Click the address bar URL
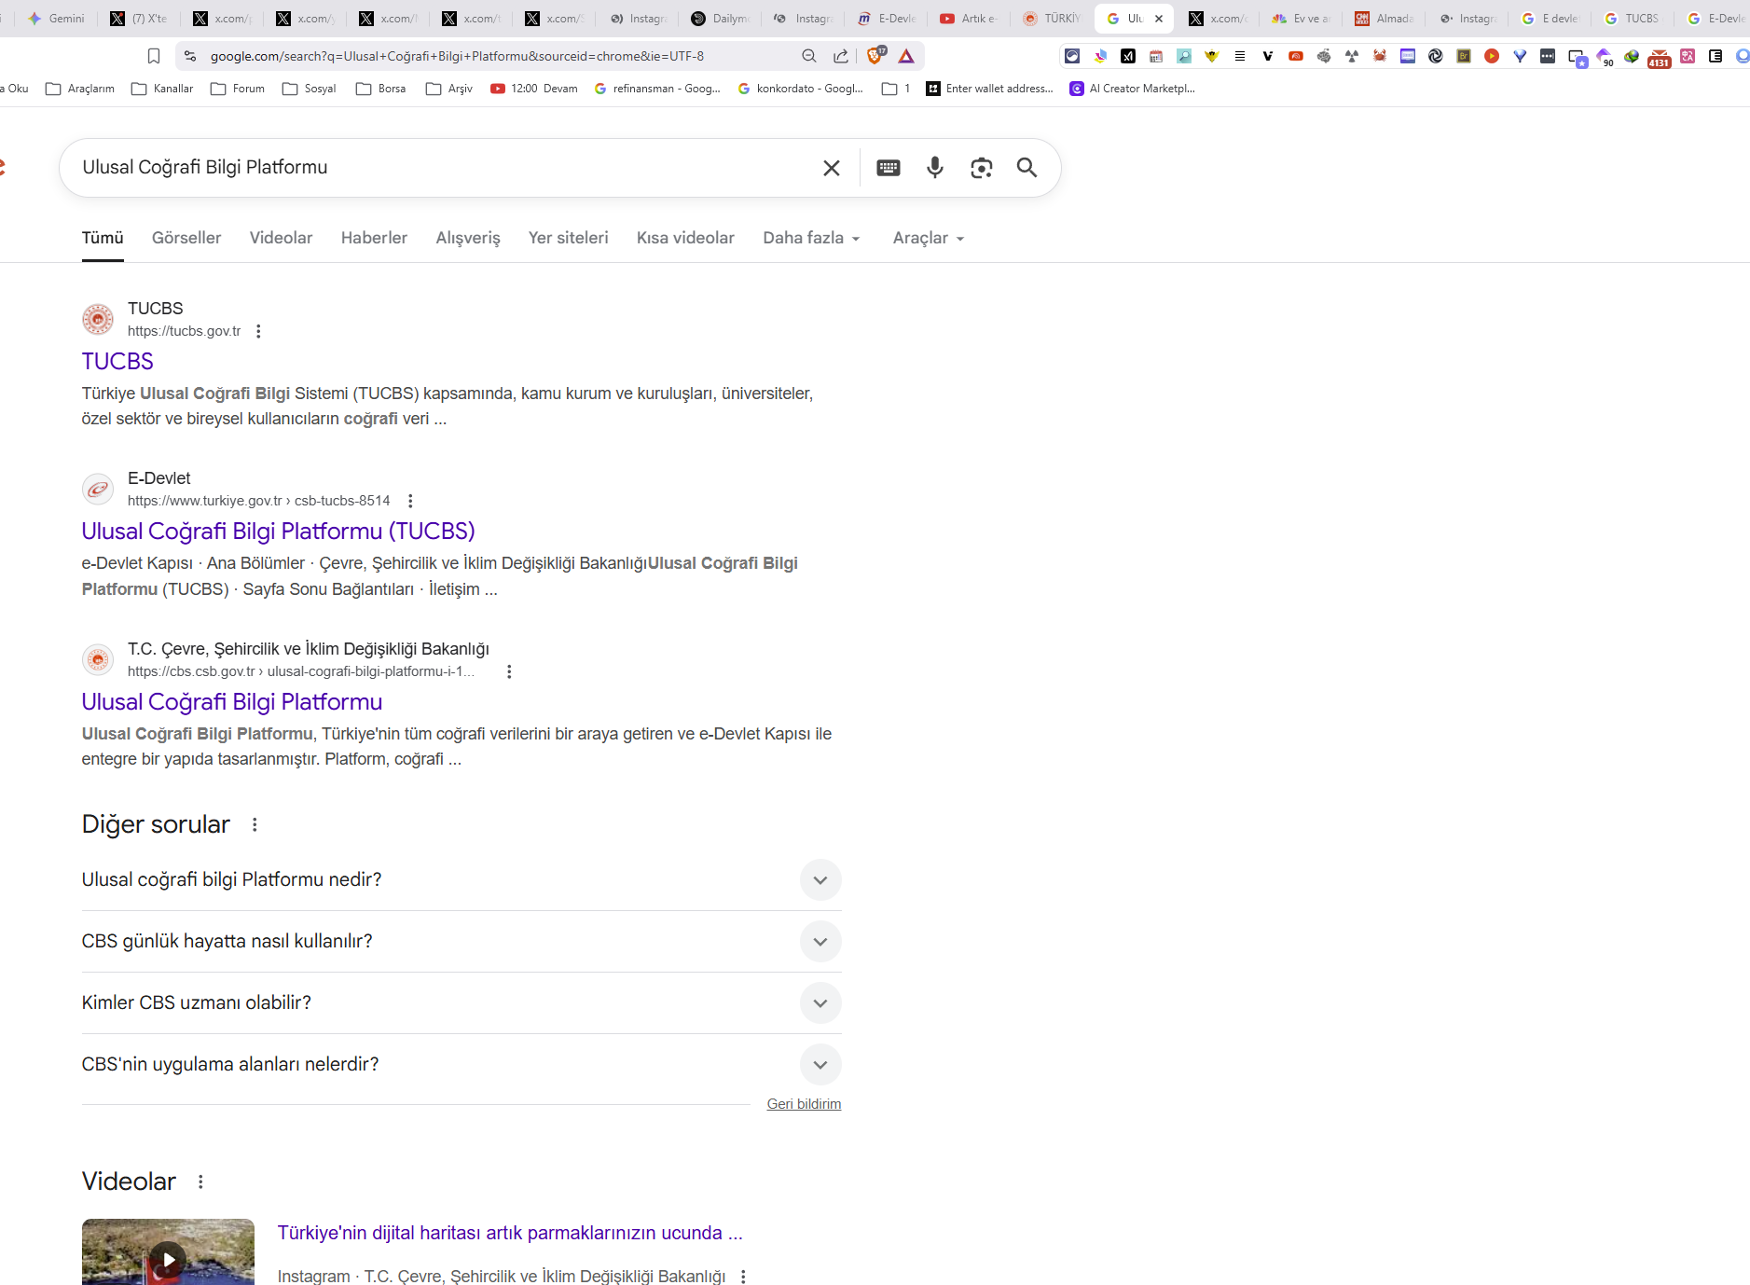Image resolution: width=1750 pixels, height=1285 pixels. (x=457, y=56)
